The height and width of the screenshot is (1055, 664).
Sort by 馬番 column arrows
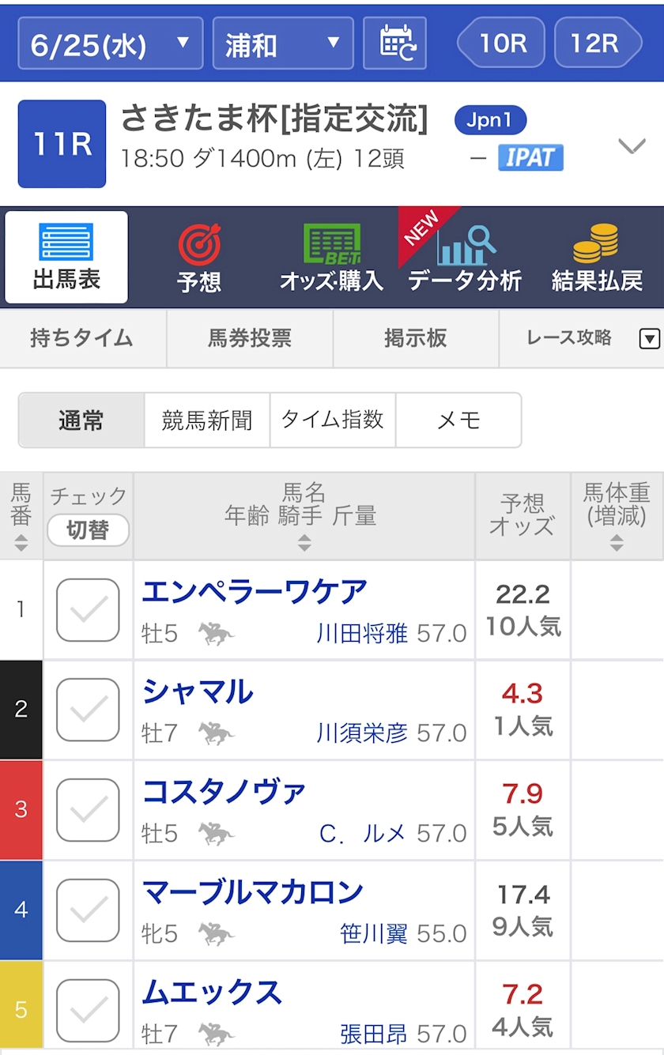(x=21, y=543)
